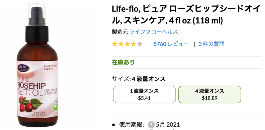
Task: Click the rosehip fruit illustration on label
Action: (x=29, y=104)
